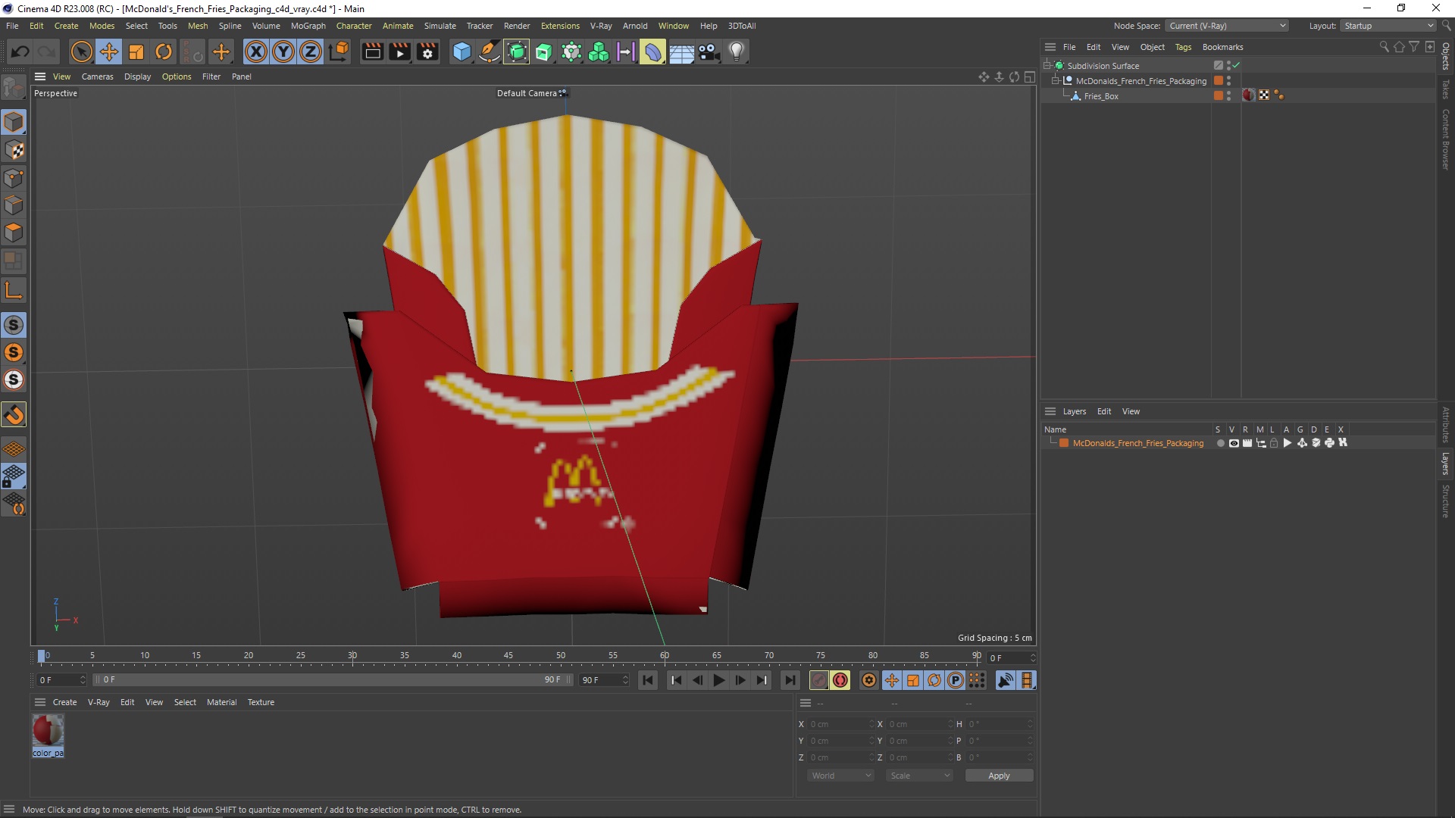
Task: Click the Record Active Objects button
Action: [x=818, y=680]
